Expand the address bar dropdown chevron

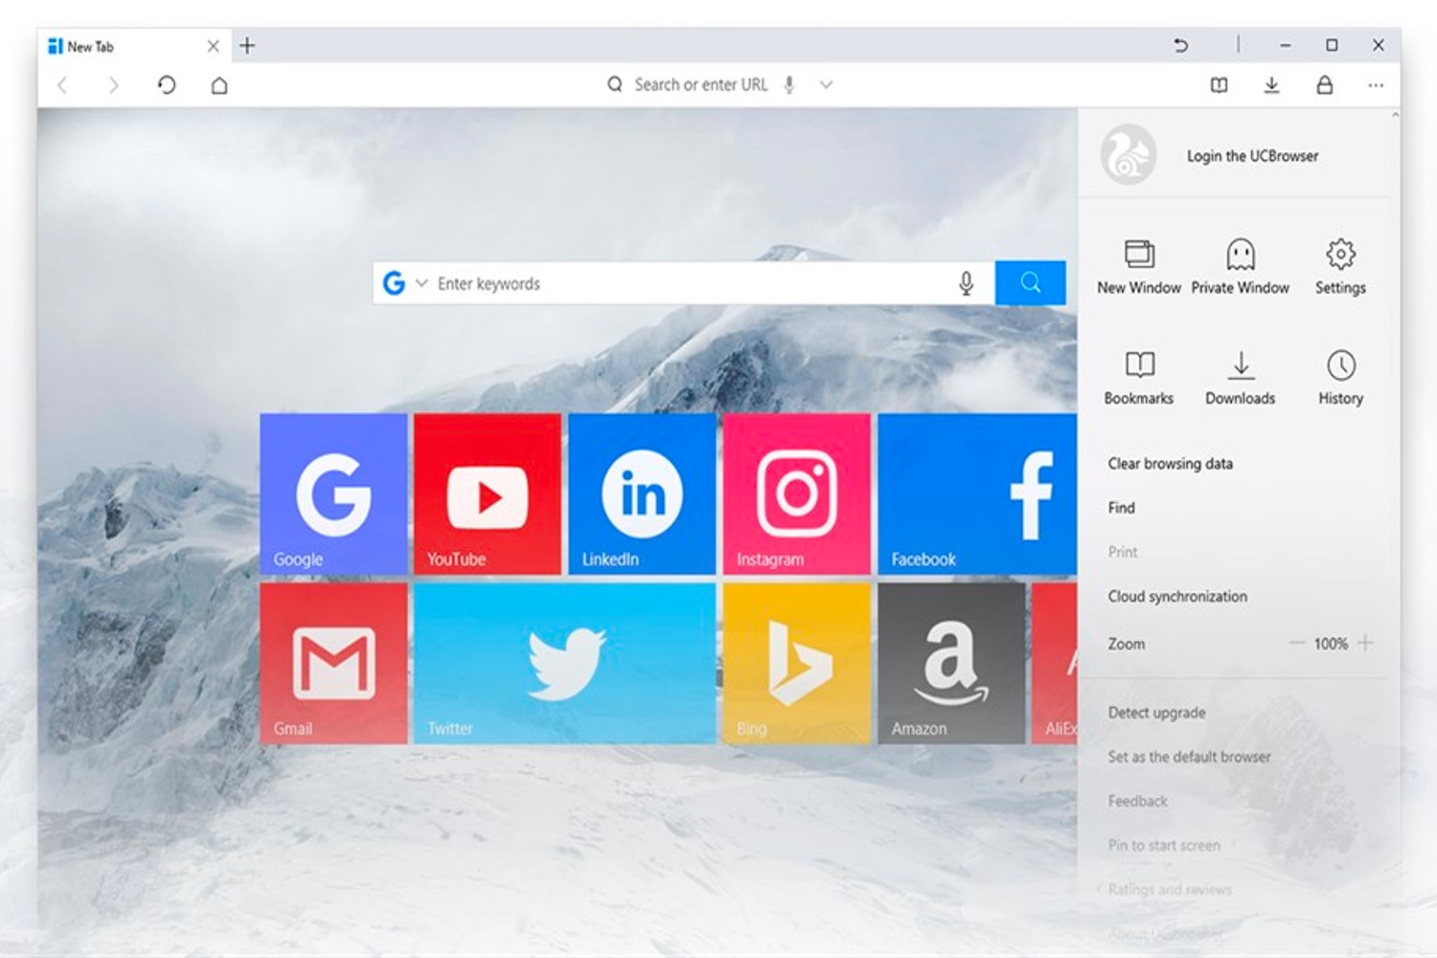pos(826,84)
